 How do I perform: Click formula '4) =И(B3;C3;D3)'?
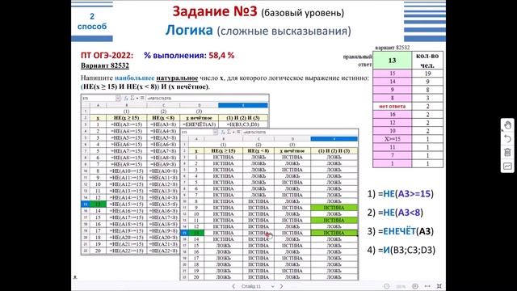pyautogui.click(x=401, y=250)
